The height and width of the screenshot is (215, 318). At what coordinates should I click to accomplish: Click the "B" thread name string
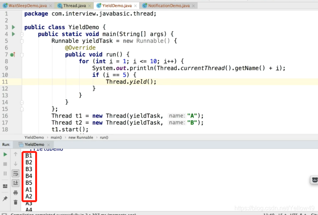[x=192, y=123]
